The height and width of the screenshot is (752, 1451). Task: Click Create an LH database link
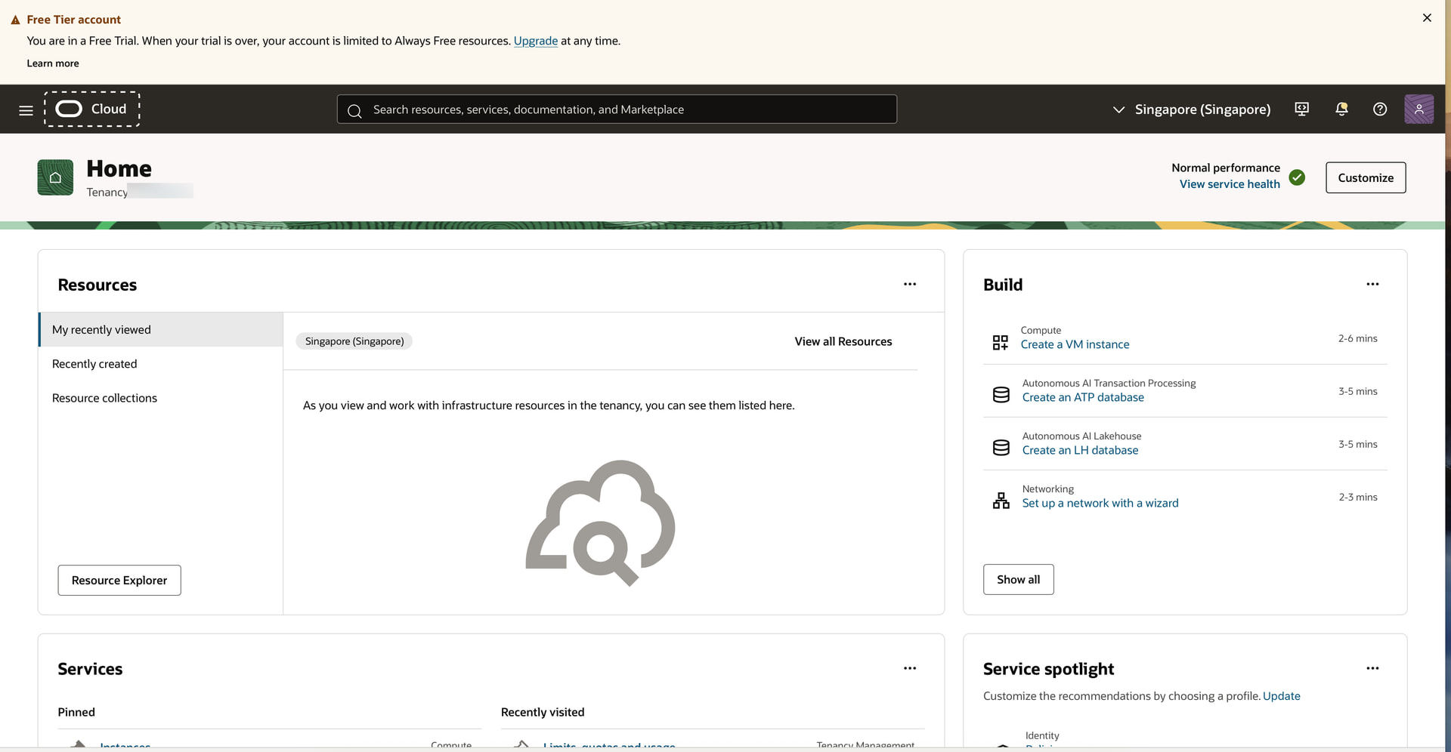pyautogui.click(x=1080, y=450)
